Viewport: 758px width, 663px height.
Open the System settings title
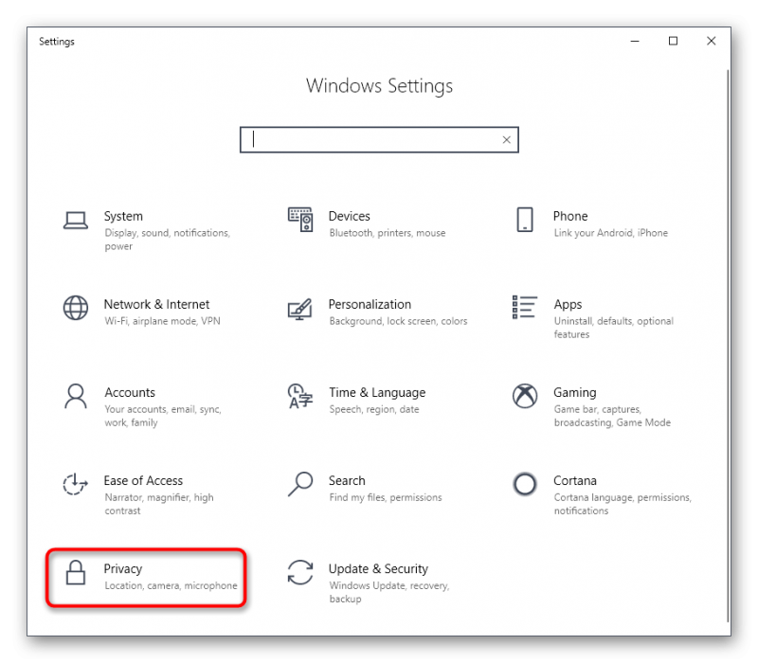point(123,216)
